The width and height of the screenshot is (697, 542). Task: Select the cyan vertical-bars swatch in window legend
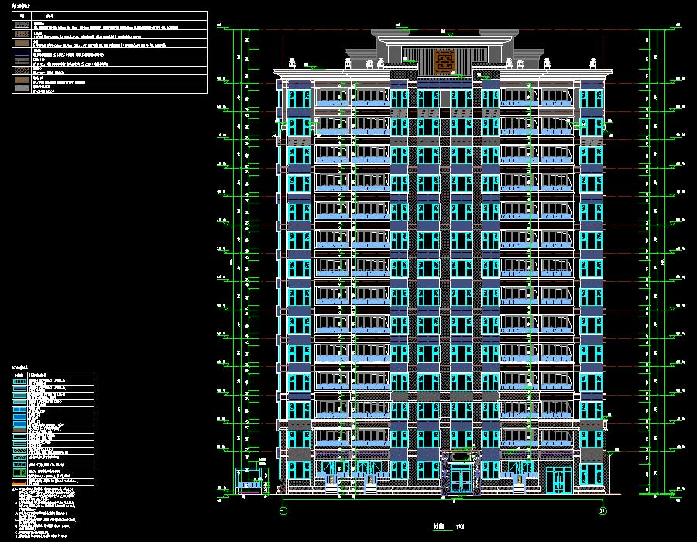(19, 382)
